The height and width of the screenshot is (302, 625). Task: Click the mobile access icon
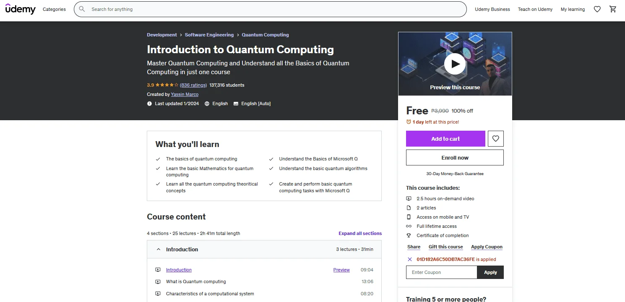[x=409, y=217]
